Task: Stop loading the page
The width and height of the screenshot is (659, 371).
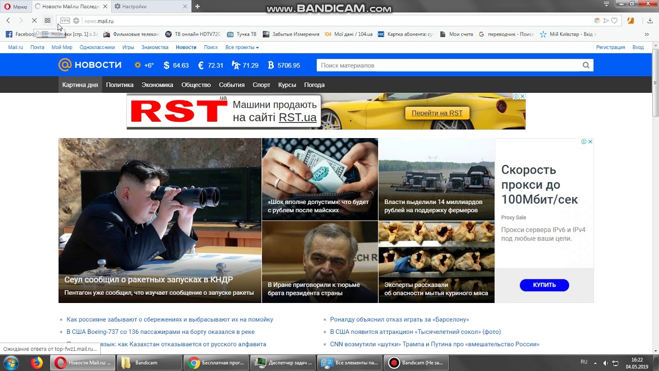Action: coord(34,21)
